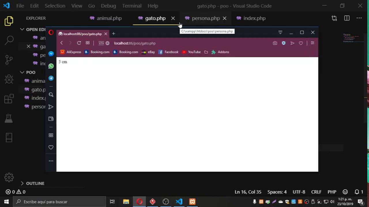Viewport: 369px width, 207px height.
Task: Open new Opera tab with plus
Action: [x=113, y=34]
